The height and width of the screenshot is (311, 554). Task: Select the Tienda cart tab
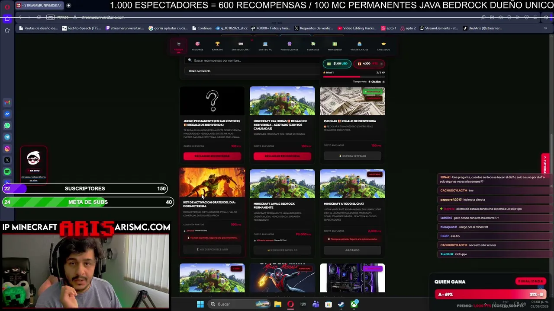click(178, 46)
